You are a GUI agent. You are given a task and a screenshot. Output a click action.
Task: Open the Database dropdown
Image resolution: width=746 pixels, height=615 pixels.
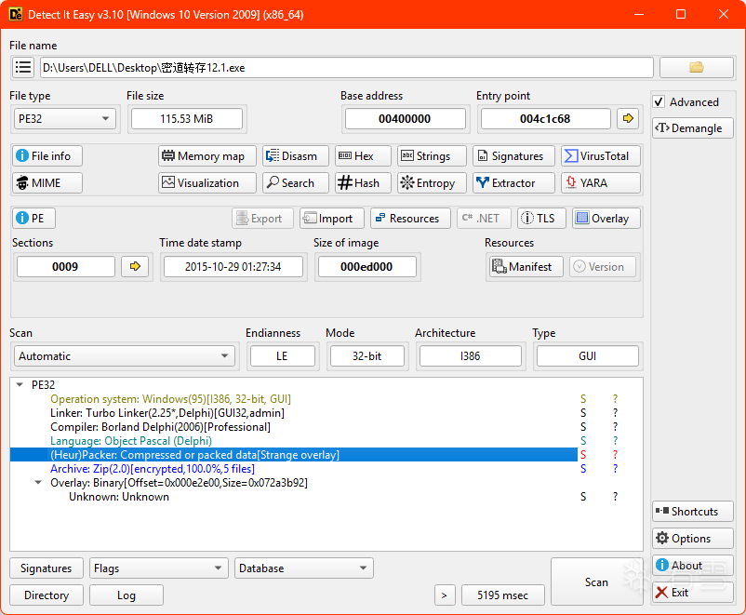click(304, 568)
